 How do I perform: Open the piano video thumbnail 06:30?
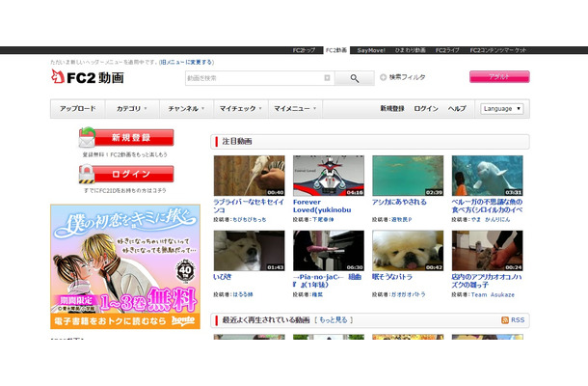(x=329, y=251)
